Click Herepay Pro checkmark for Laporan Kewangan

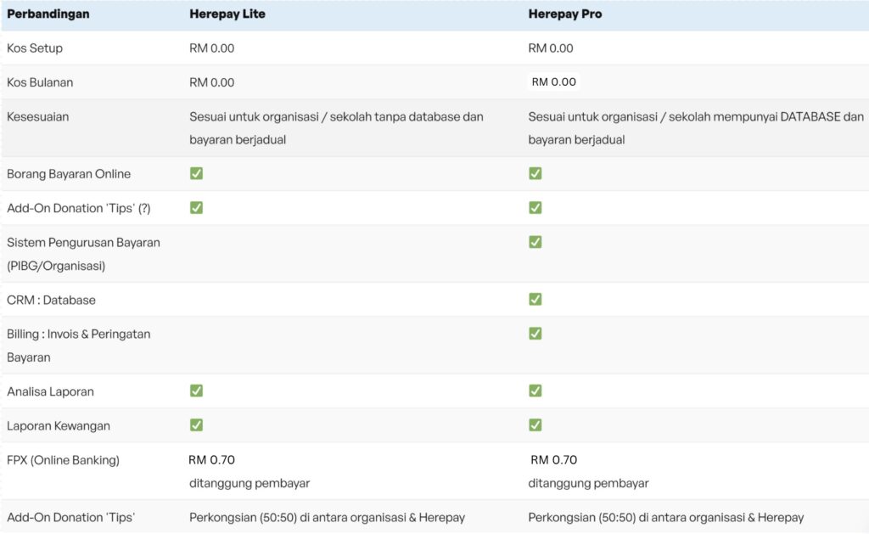535,425
